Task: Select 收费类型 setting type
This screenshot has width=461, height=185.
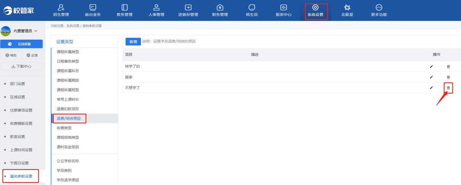Action: [x=64, y=128]
